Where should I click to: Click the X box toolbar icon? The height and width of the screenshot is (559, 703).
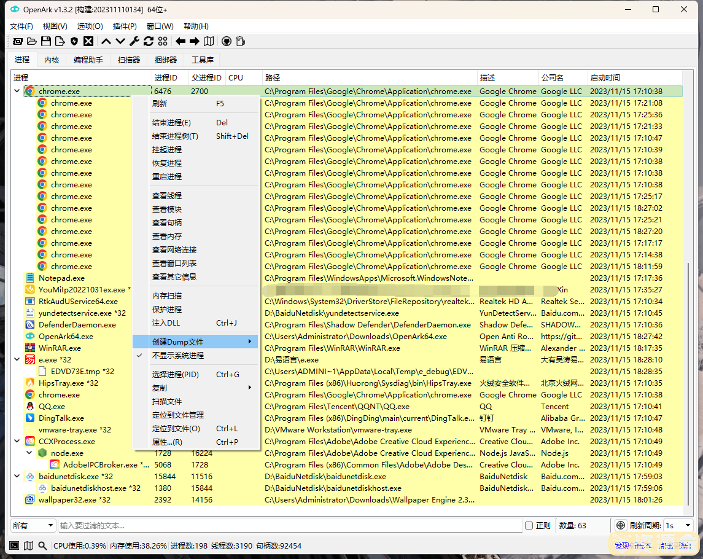coord(89,41)
